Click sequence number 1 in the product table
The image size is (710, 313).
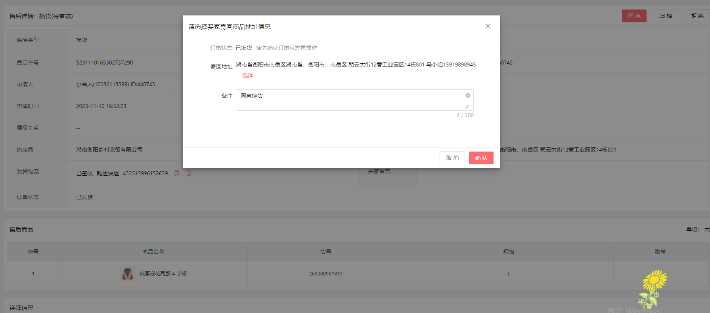(x=33, y=273)
